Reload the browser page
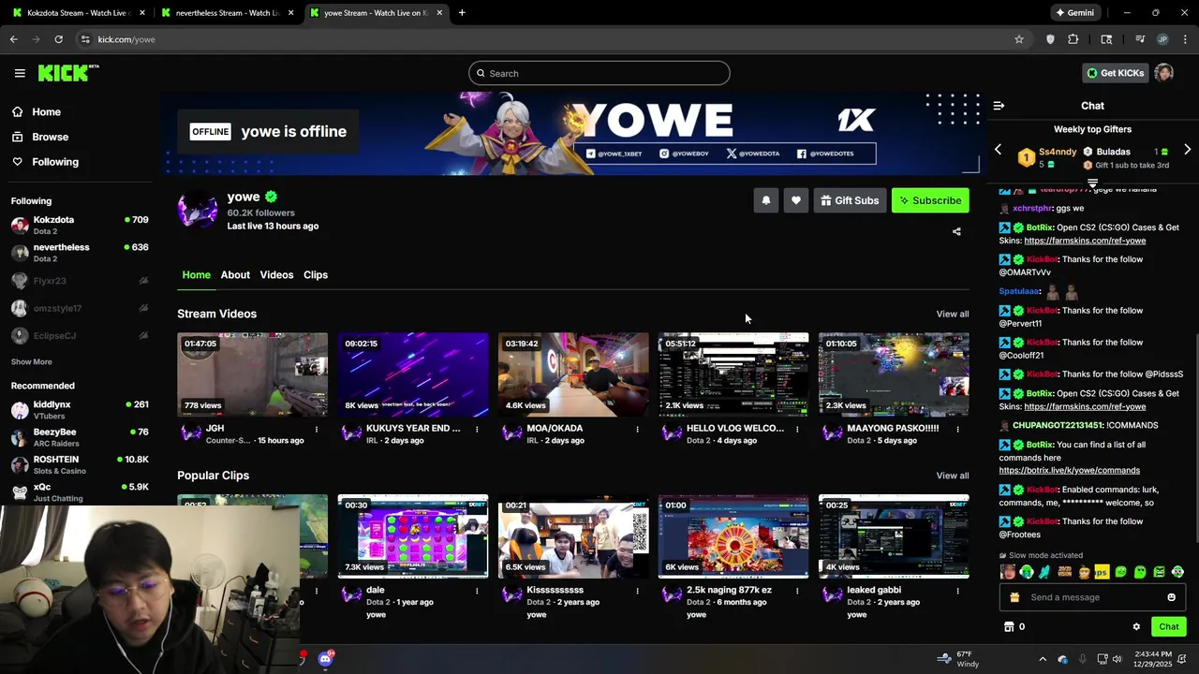This screenshot has height=674, width=1199. click(58, 39)
